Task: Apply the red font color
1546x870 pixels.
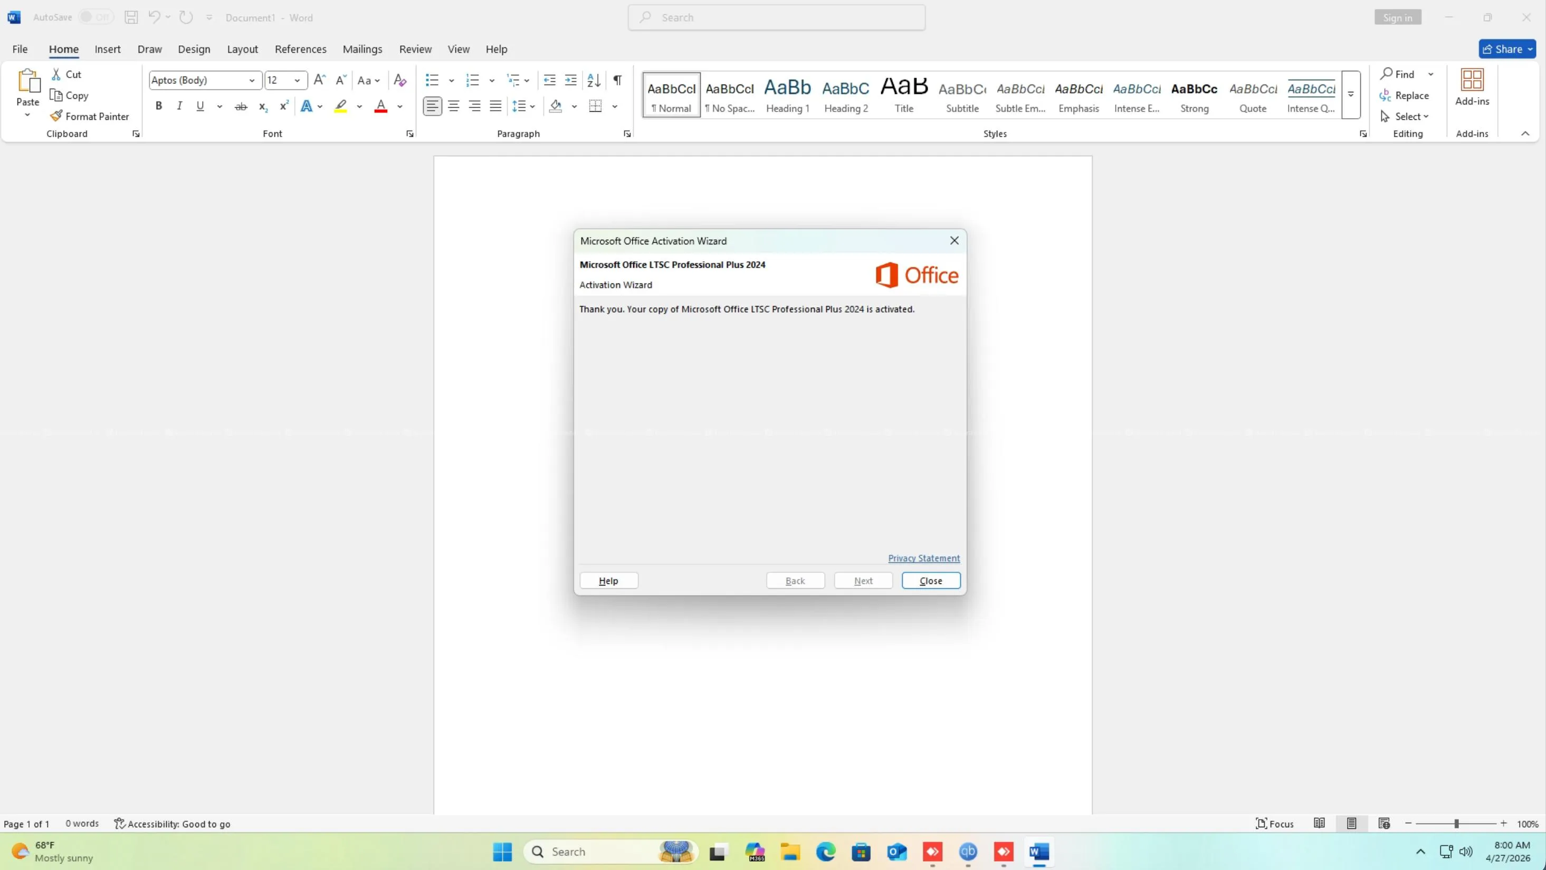Action: coord(381,106)
